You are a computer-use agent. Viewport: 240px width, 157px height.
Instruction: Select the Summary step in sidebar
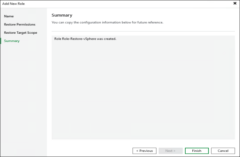(12, 41)
